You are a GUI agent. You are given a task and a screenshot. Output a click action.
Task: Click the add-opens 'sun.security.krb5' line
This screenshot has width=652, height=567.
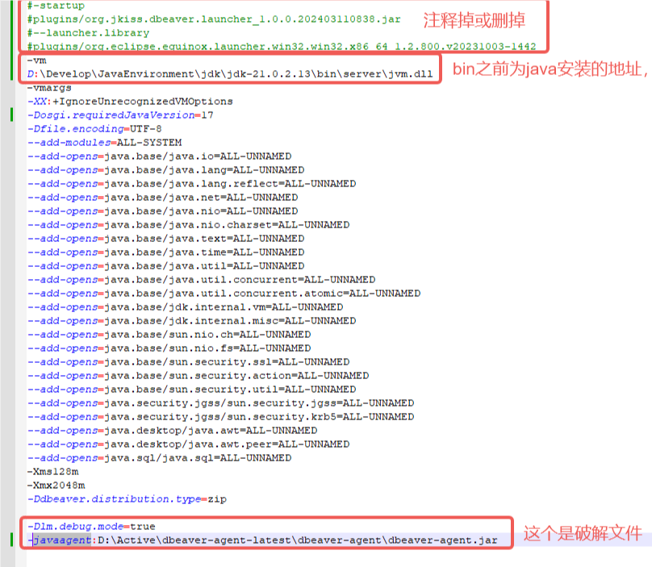pos(220,417)
